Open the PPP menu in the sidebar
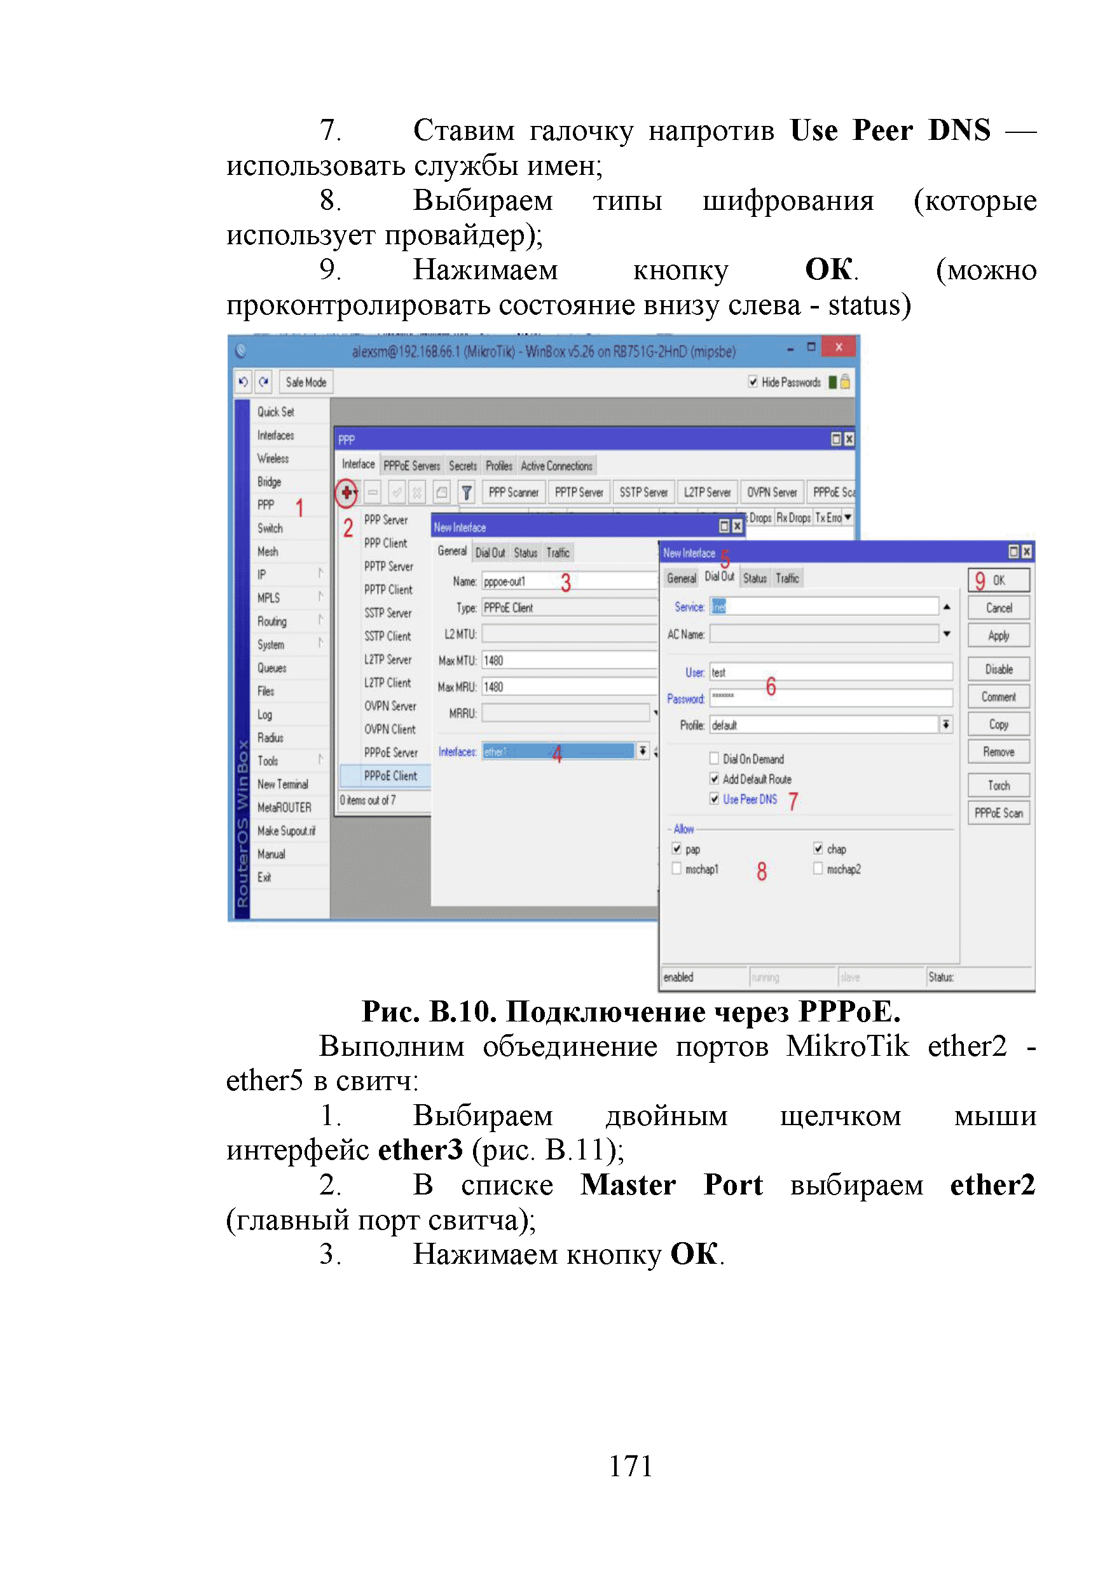 (266, 505)
